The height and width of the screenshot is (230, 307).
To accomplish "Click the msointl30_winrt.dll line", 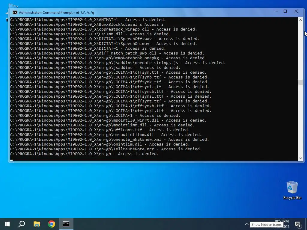I will (109, 120).
